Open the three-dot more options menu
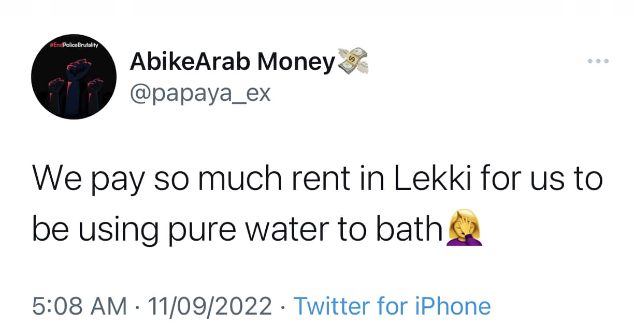The height and width of the screenshot is (327, 634). [x=598, y=61]
